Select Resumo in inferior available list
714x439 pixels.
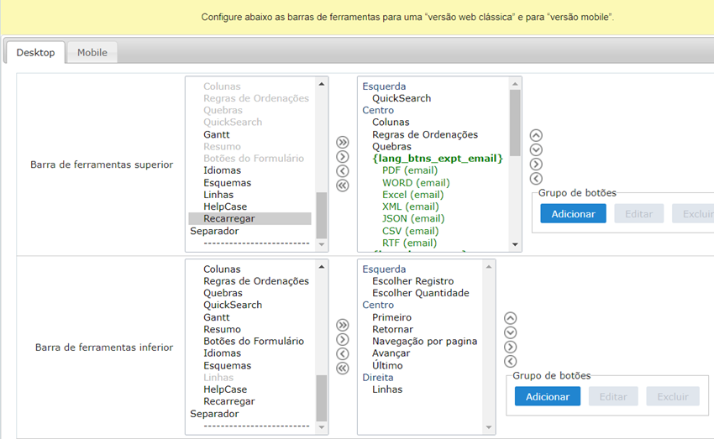pyautogui.click(x=222, y=329)
